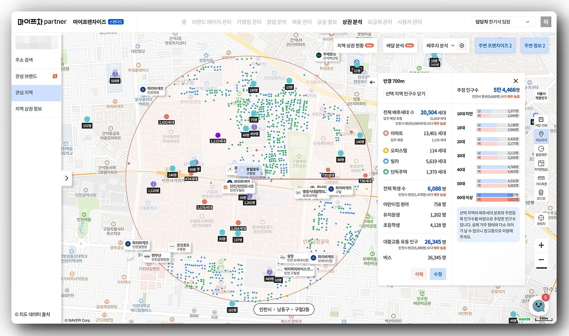Screen dimensions: 569x336
Task: Go back with the panel's left arrow
Action: [x=372, y=82]
